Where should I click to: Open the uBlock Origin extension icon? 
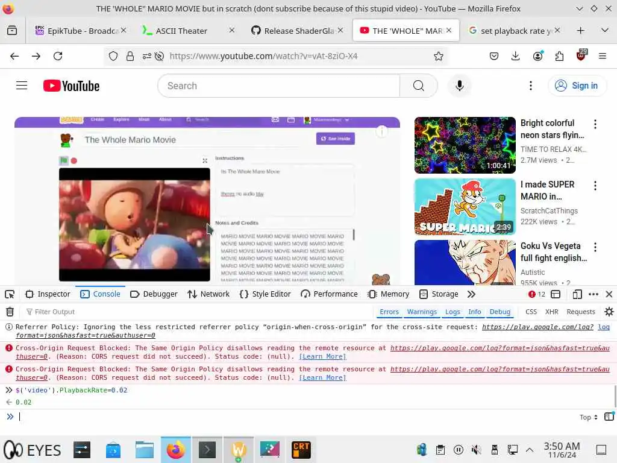click(x=581, y=55)
